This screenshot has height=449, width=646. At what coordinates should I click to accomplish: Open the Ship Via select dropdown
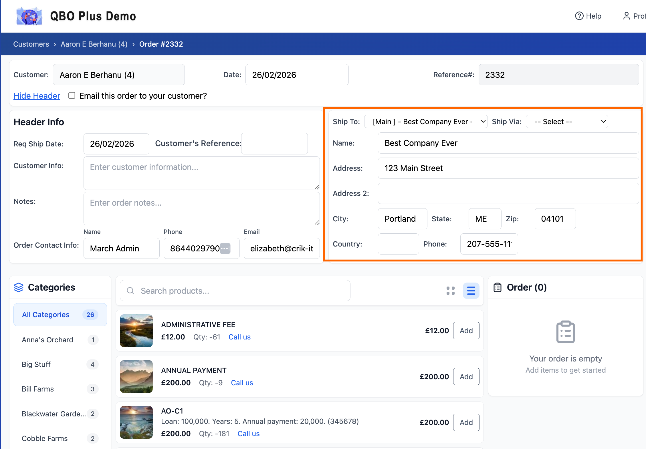click(x=567, y=122)
